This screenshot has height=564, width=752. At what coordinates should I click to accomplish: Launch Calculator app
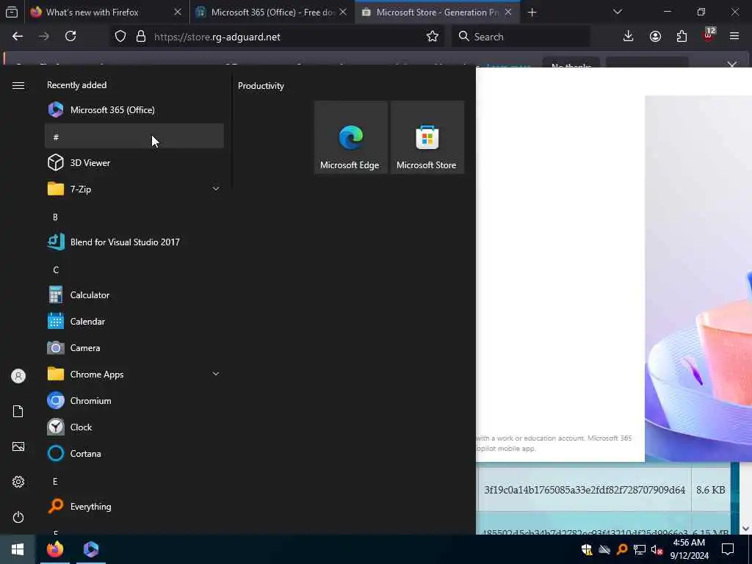point(134,295)
